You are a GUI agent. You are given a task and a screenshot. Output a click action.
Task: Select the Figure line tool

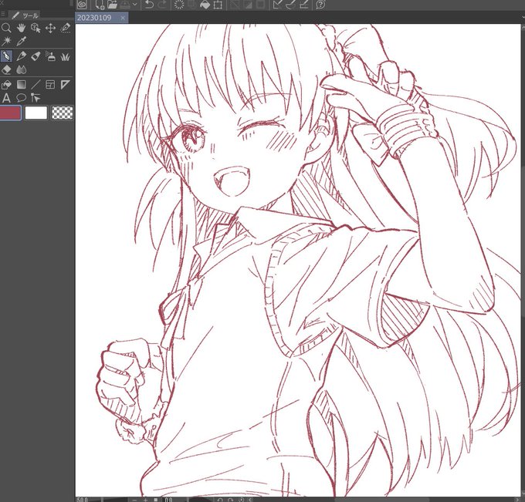click(36, 85)
